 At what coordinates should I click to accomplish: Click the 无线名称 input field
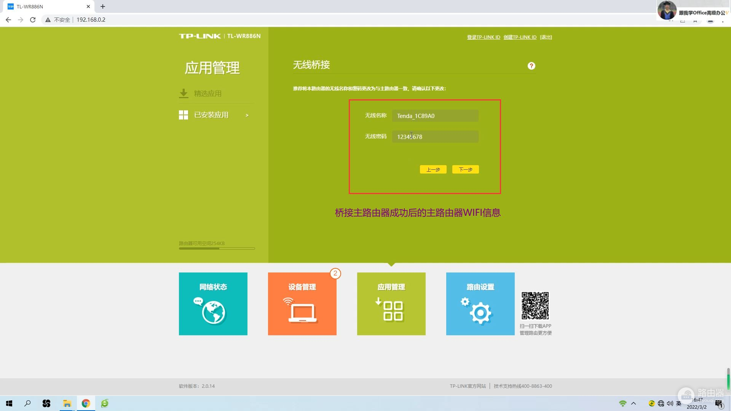[435, 116]
